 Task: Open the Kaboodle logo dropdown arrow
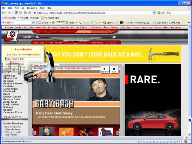tap(18, 18)
